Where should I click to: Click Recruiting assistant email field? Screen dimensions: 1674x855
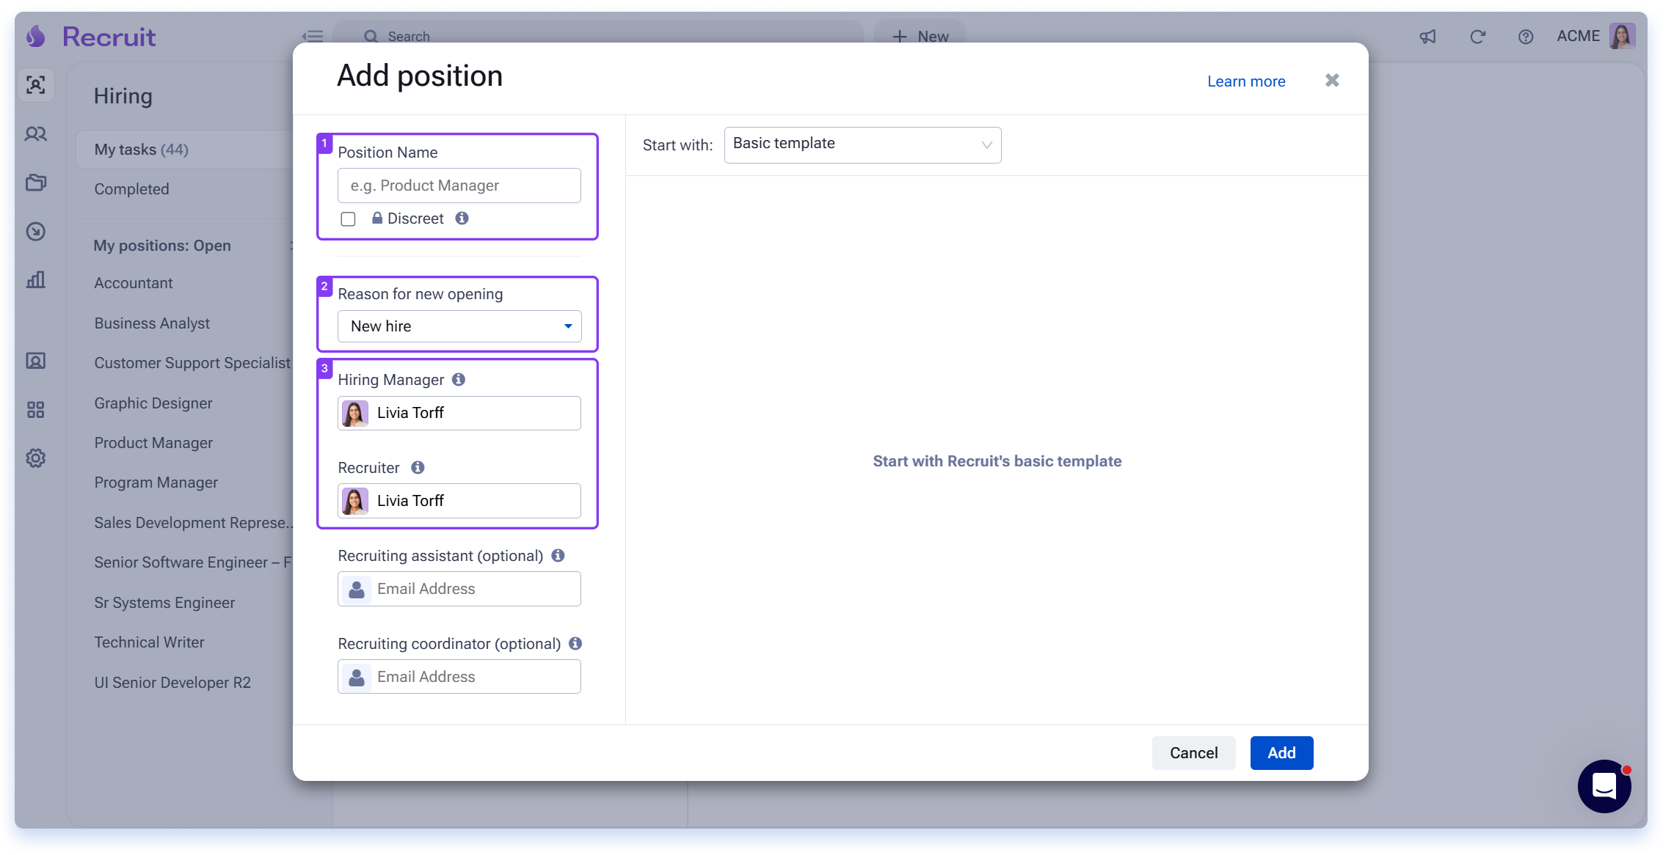459,589
